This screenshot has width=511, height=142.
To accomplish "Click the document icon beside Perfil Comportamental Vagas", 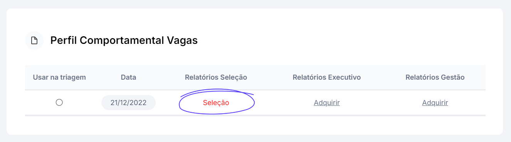I will pyautogui.click(x=34, y=40).
